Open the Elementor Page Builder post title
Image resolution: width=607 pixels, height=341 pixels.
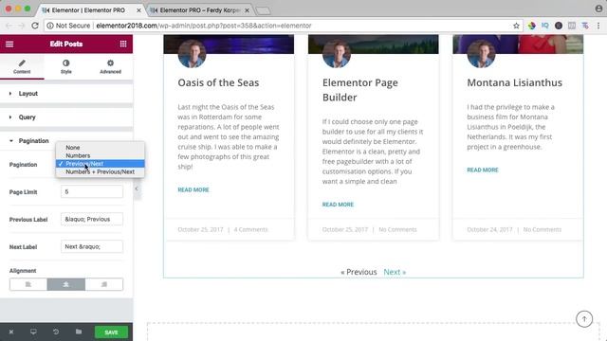[x=360, y=90]
